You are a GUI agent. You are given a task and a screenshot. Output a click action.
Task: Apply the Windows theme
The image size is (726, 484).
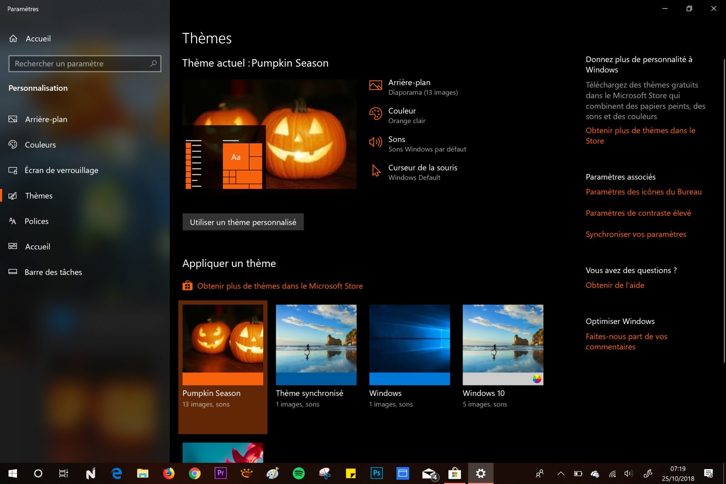pyautogui.click(x=409, y=356)
